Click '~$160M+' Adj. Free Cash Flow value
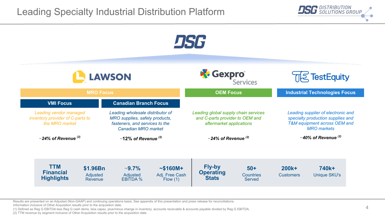385x215 pixels. 171,168
